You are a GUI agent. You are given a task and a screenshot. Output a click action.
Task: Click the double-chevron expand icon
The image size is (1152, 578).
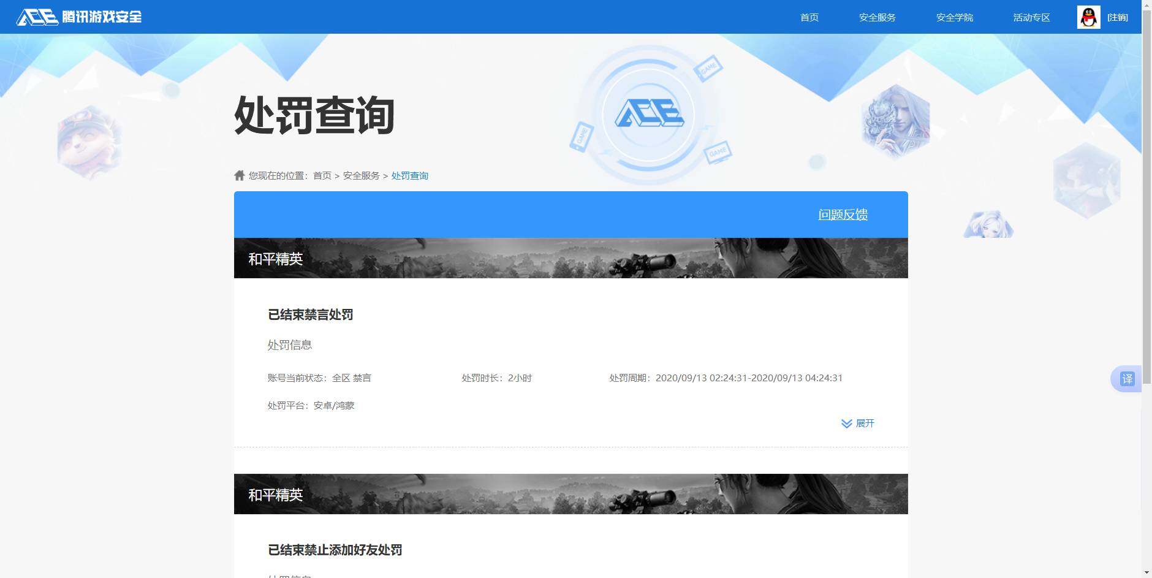pos(847,424)
